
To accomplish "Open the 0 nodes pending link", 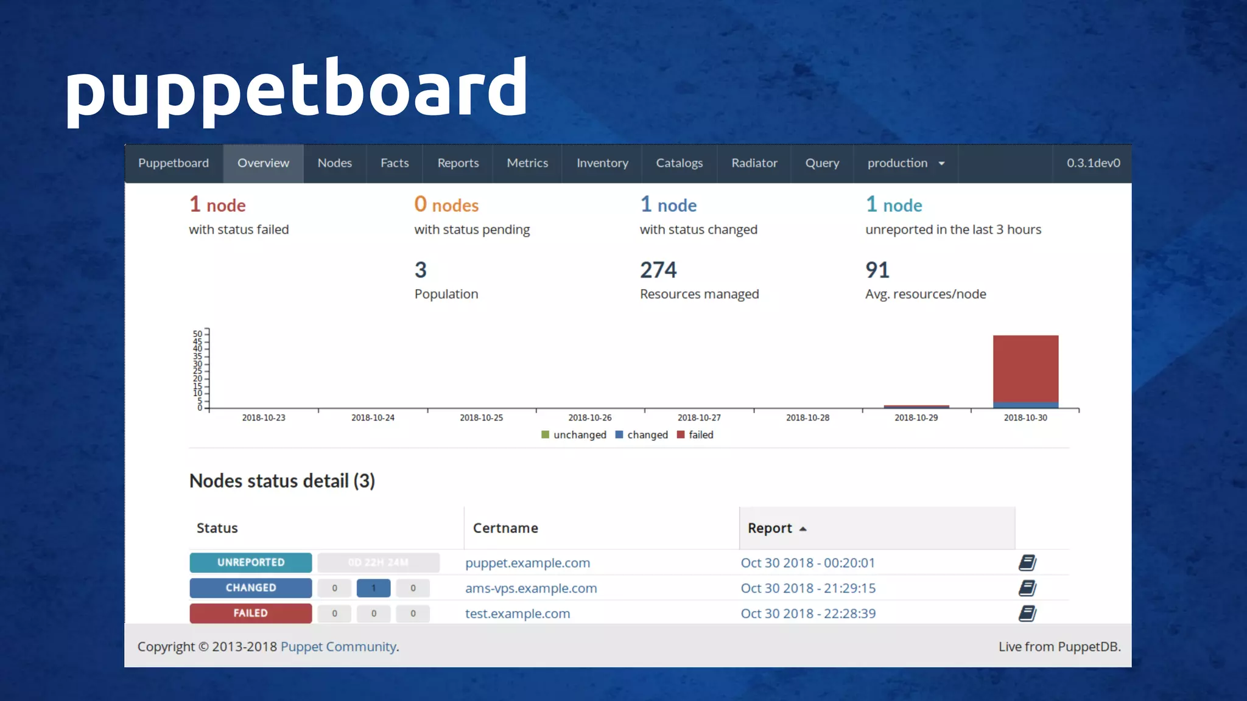I will (x=446, y=204).
